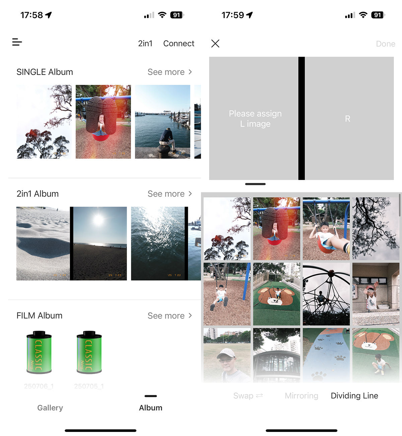This screenshot has width=402, height=436.
Task: Tap Done to finish the composition
Action: tap(386, 44)
